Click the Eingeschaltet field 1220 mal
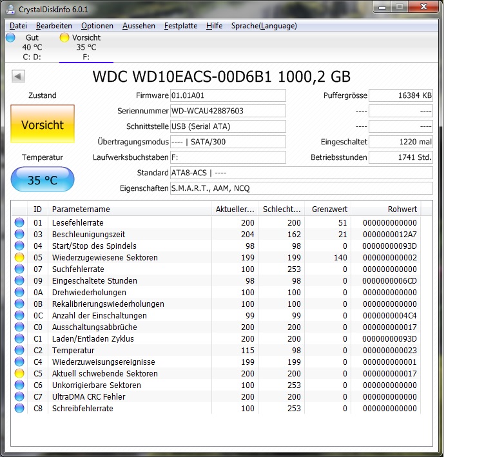Viewport: 495px width, 457px height. point(401,142)
